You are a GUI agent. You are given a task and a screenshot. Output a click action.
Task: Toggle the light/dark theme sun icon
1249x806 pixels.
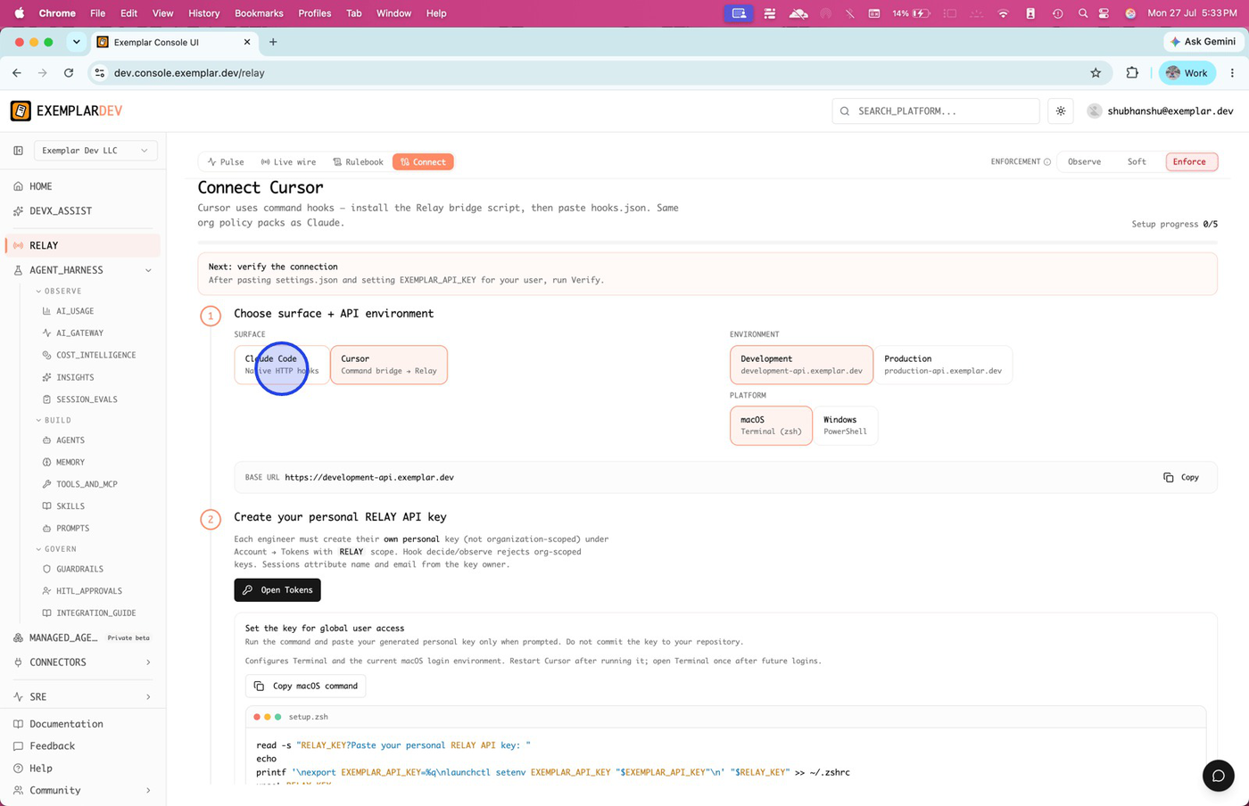[x=1061, y=111]
